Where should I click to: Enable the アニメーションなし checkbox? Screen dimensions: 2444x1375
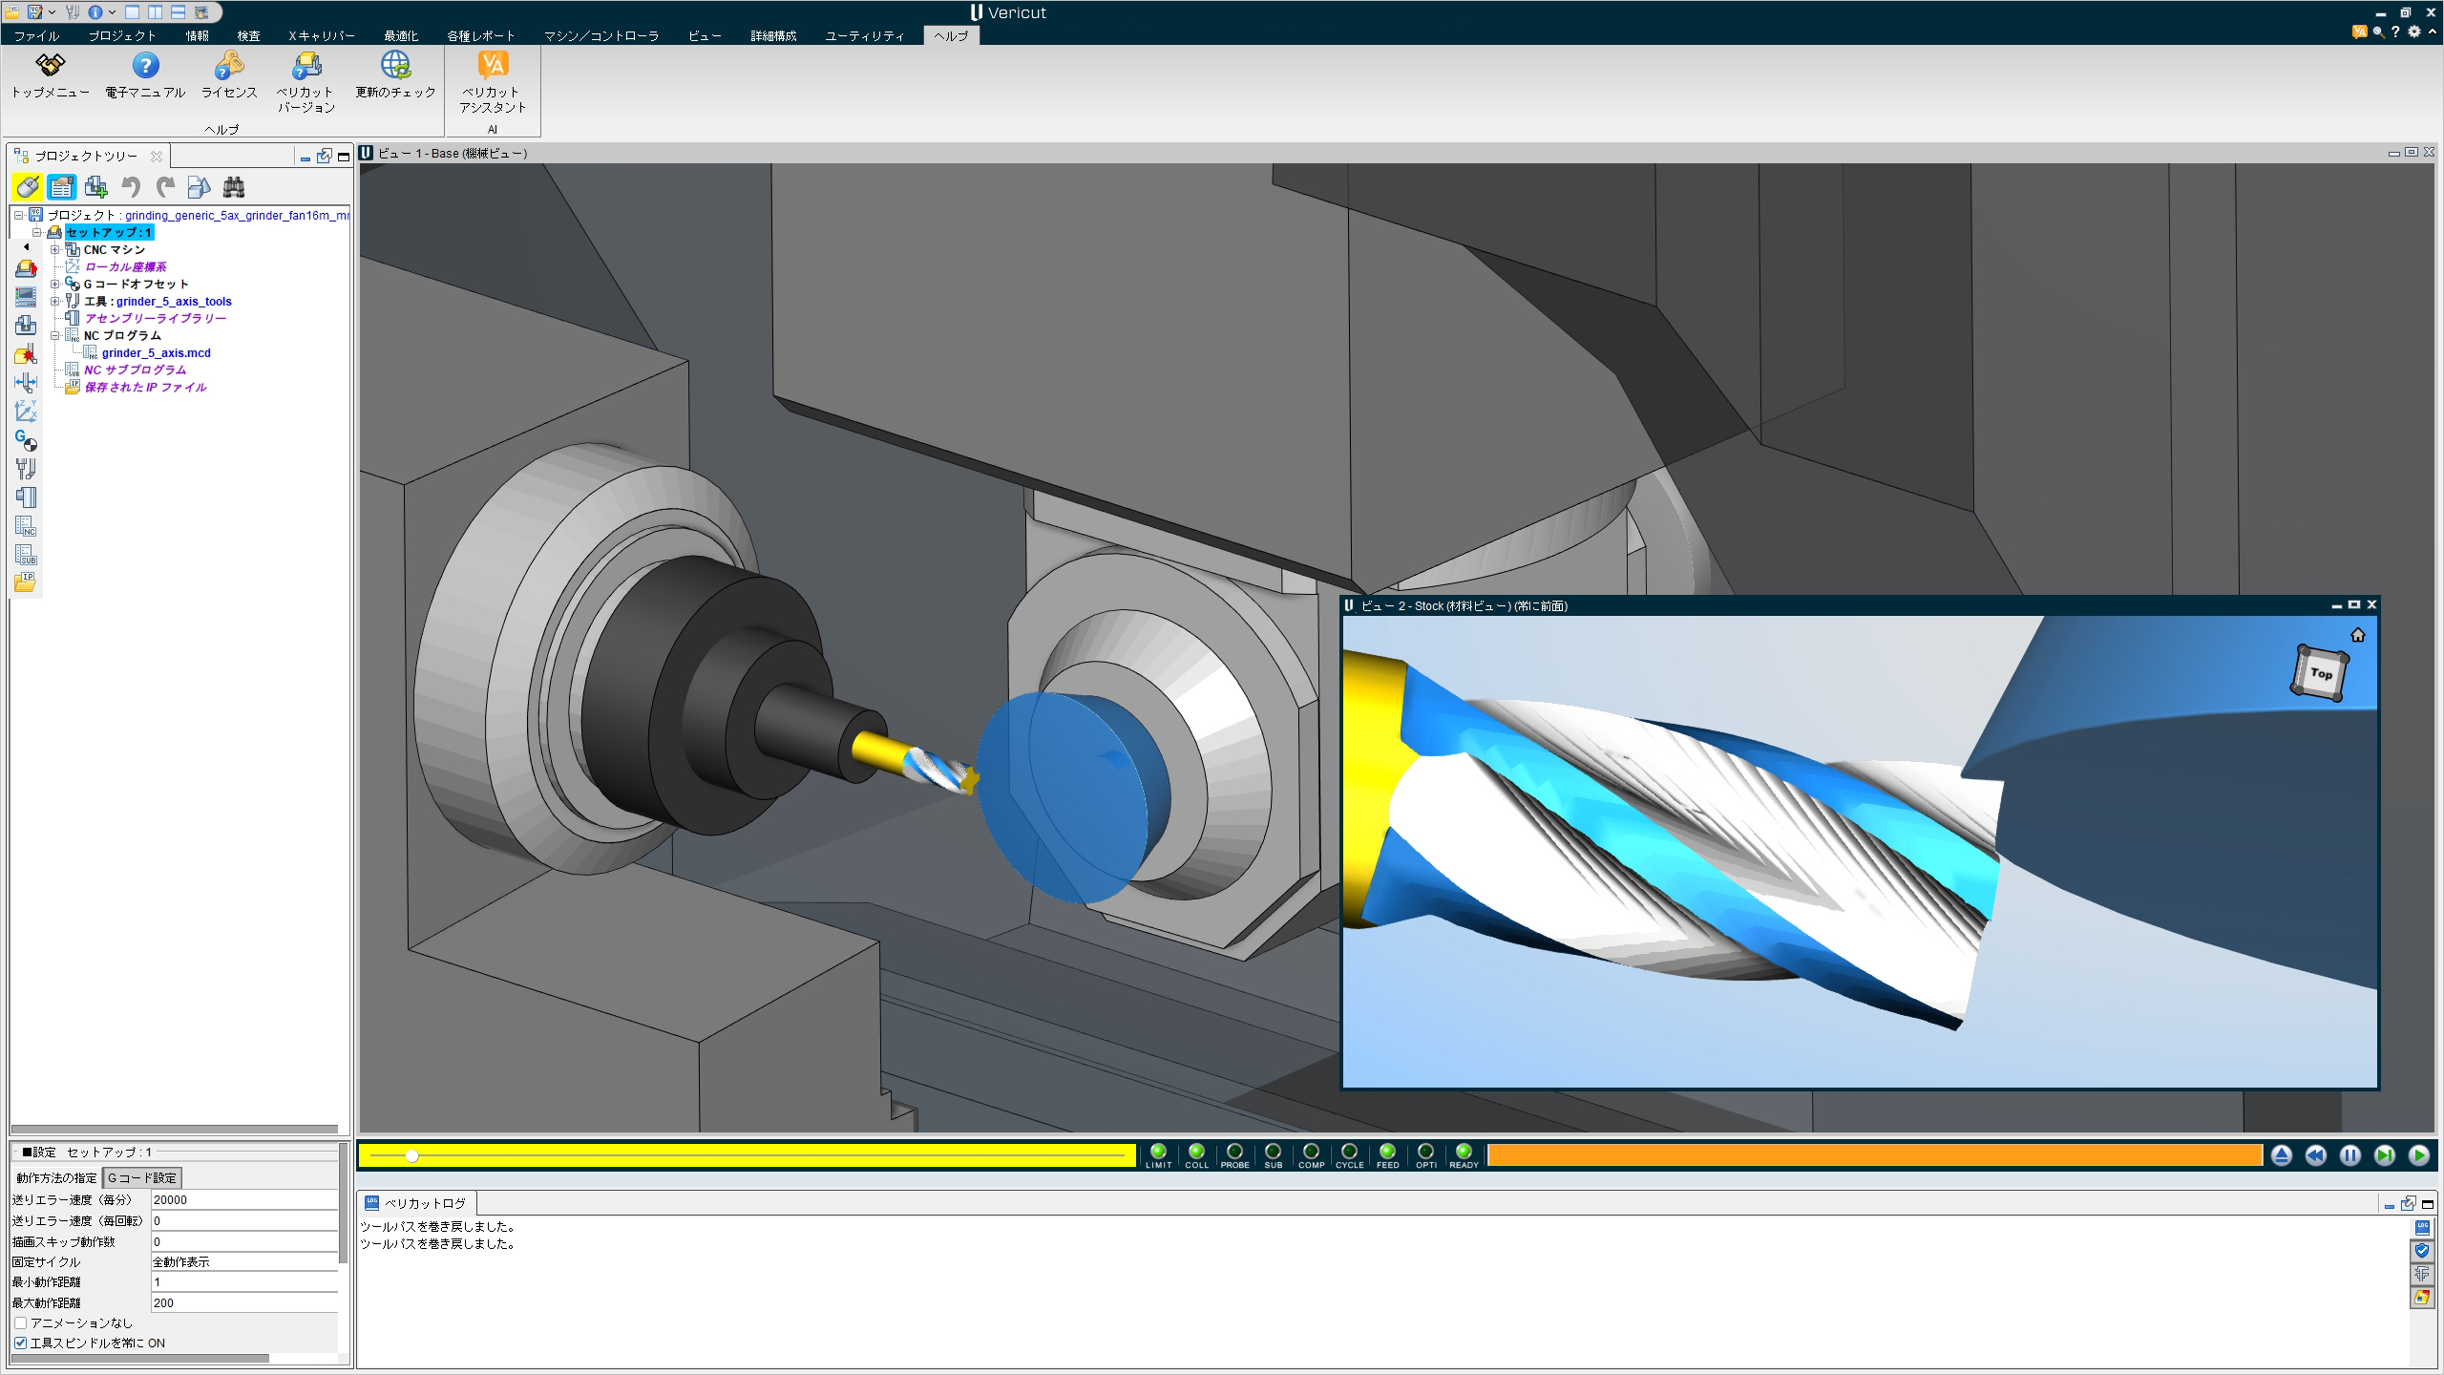coord(21,1323)
